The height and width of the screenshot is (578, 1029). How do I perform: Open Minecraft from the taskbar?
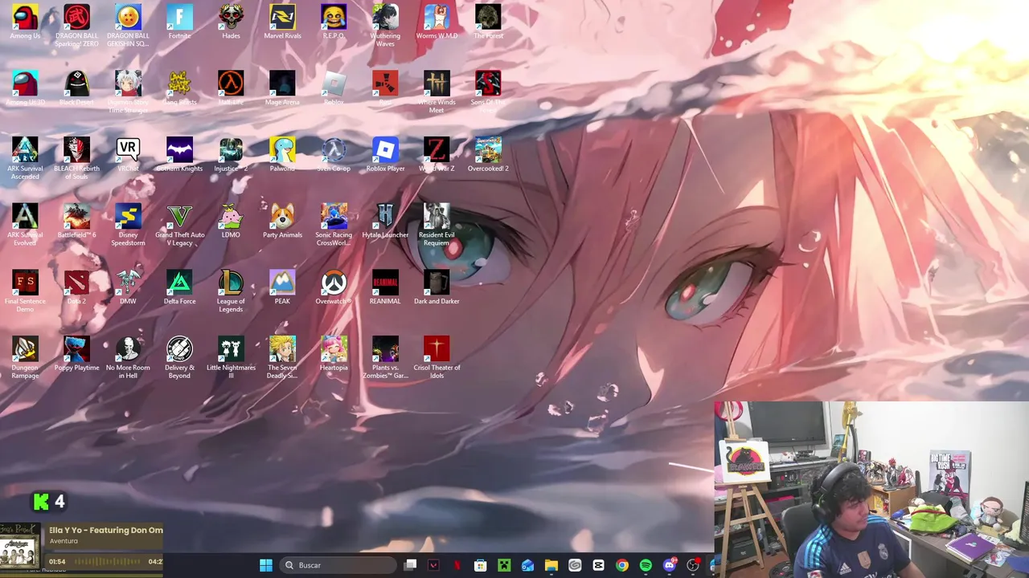click(503, 565)
